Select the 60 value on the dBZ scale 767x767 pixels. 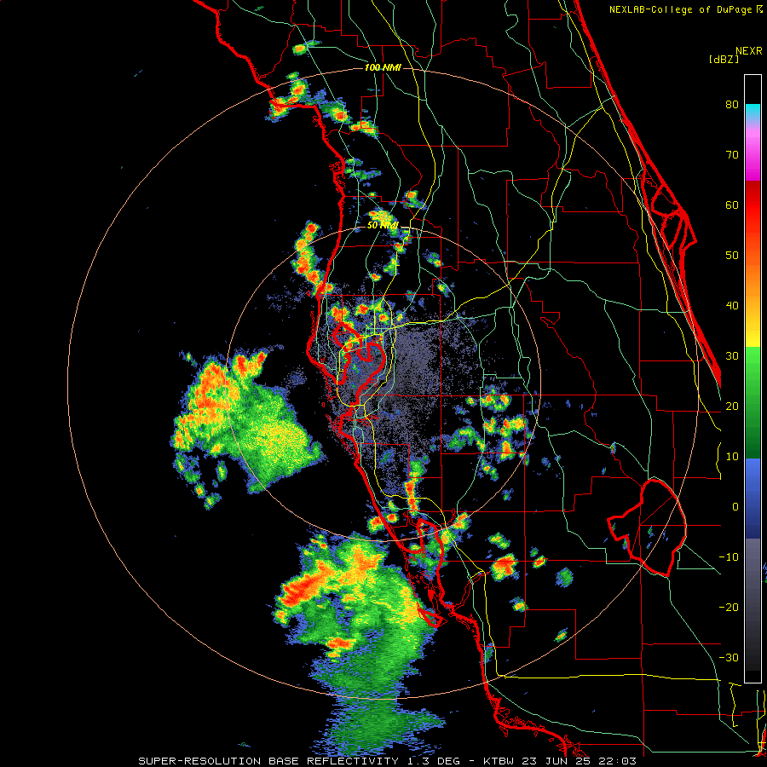pyautogui.click(x=732, y=205)
